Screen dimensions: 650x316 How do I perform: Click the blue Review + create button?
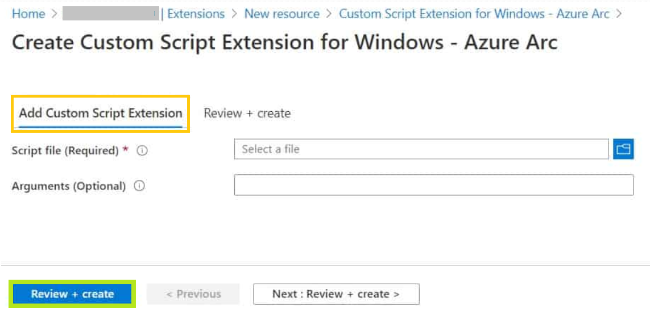coord(72,294)
